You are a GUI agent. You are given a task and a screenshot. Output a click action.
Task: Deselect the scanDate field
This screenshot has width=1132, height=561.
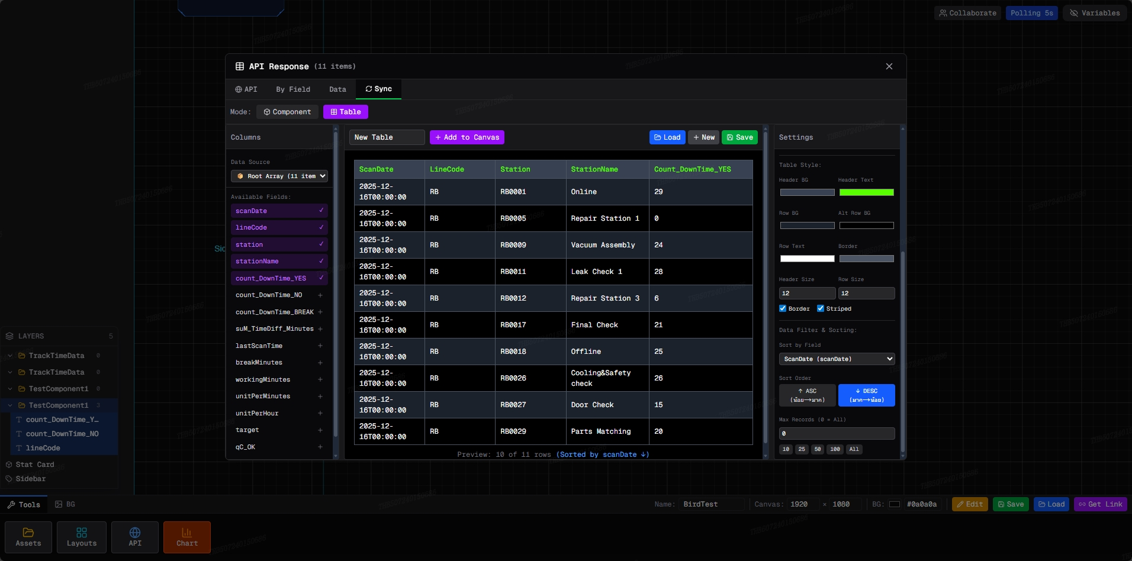coord(279,211)
